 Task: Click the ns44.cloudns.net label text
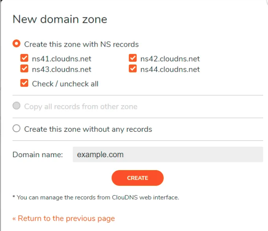tap(170, 69)
